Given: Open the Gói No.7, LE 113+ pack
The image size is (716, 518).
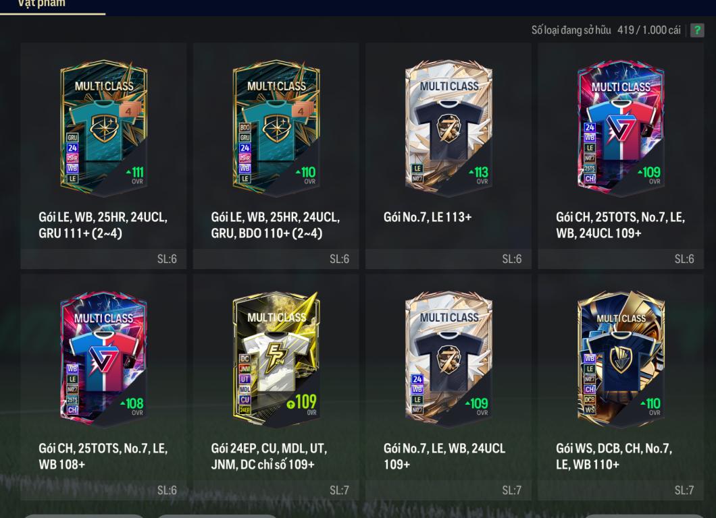Looking at the screenshot, I should [449, 156].
